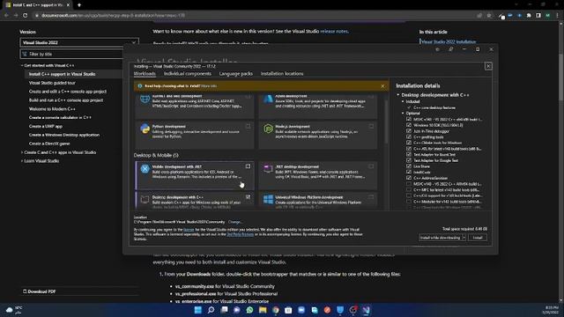Switch to the Installation locations tab

[282, 74]
